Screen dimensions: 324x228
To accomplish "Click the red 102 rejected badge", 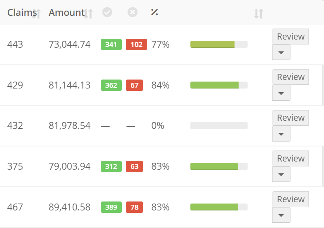I will tap(136, 44).
